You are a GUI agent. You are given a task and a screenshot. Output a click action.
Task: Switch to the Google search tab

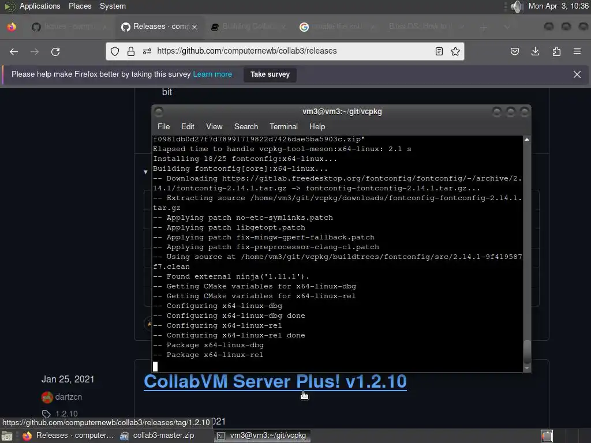(x=337, y=27)
